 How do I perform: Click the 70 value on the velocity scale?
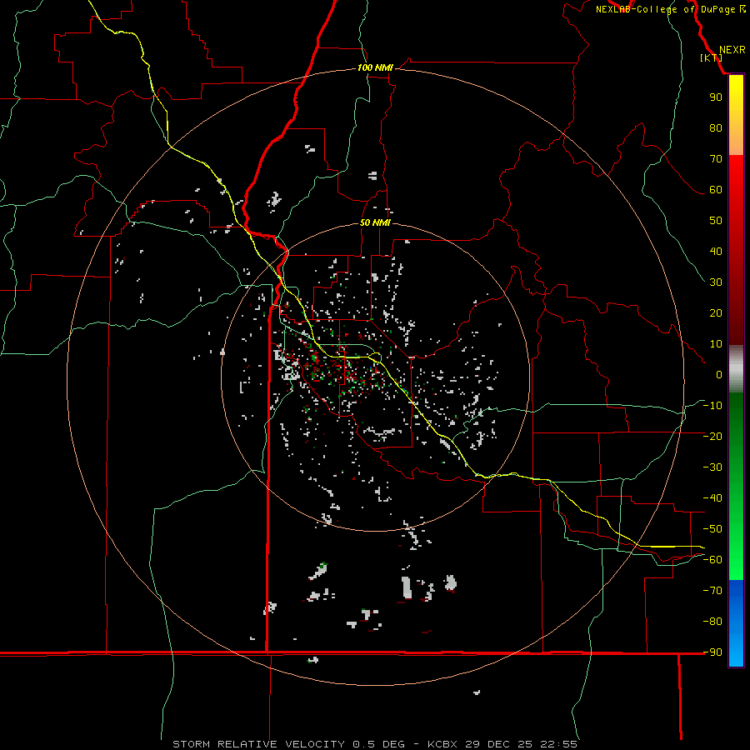coord(716,159)
